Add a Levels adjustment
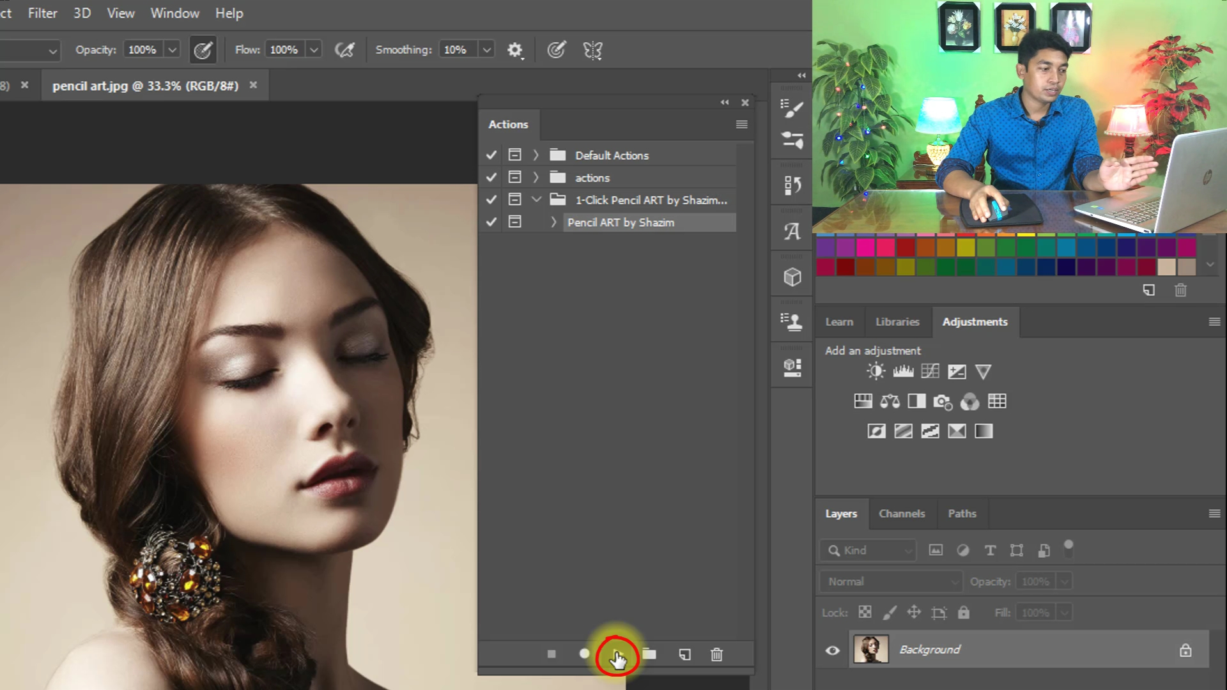 coord(903,371)
